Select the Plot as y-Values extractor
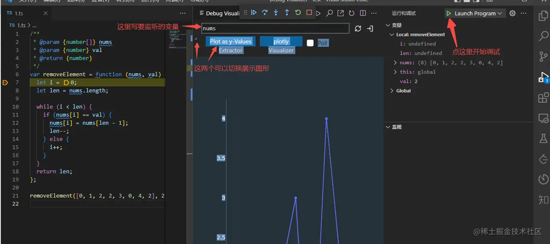The height and width of the screenshot is (244, 550). tap(230, 41)
